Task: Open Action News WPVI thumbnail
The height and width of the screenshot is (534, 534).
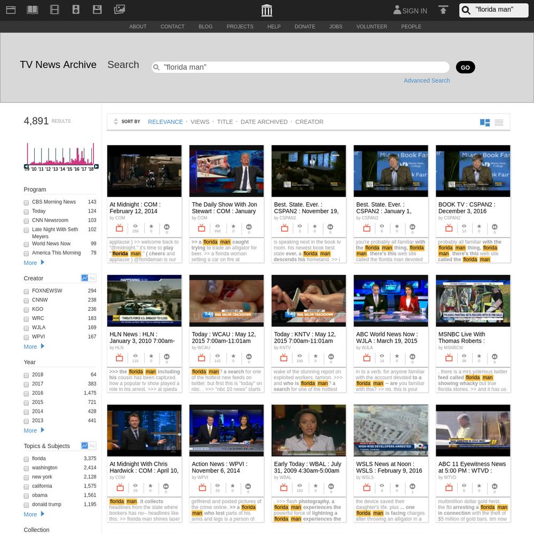Action: tap(226, 430)
